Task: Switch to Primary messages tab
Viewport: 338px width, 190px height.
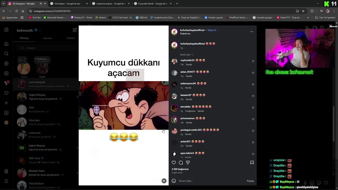Action: pyautogui.click(x=24, y=38)
